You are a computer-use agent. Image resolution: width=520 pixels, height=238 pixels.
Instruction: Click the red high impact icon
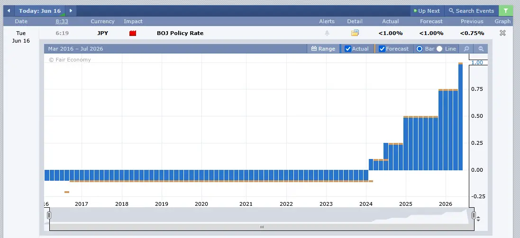[133, 33]
